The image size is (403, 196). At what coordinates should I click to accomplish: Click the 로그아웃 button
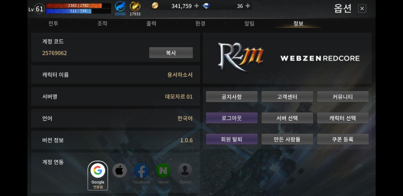pos(232,118)
